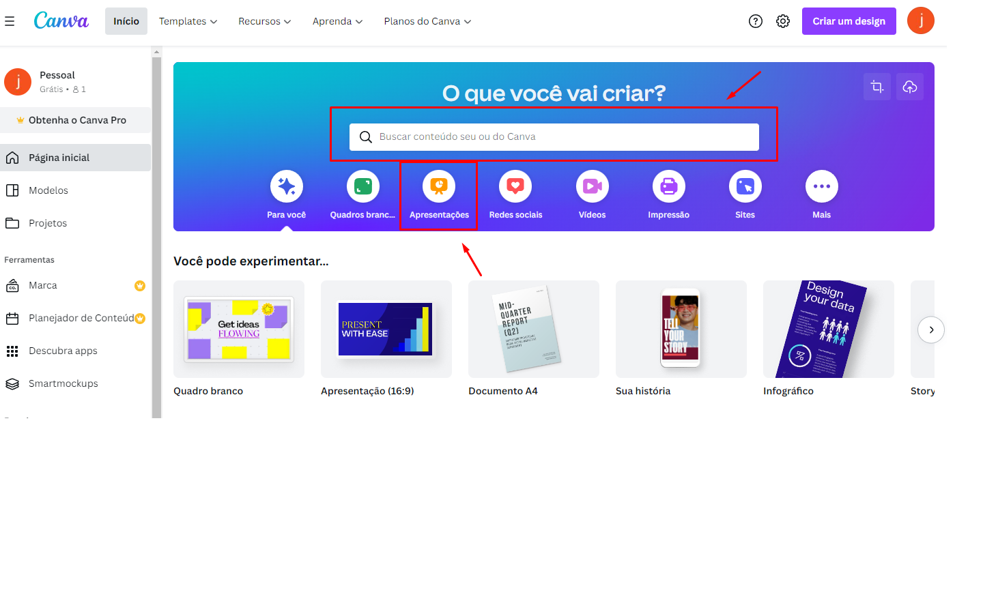Open the Documento A4 thumbnail
Screen dimensions: 983x614
tap(534, 329)
